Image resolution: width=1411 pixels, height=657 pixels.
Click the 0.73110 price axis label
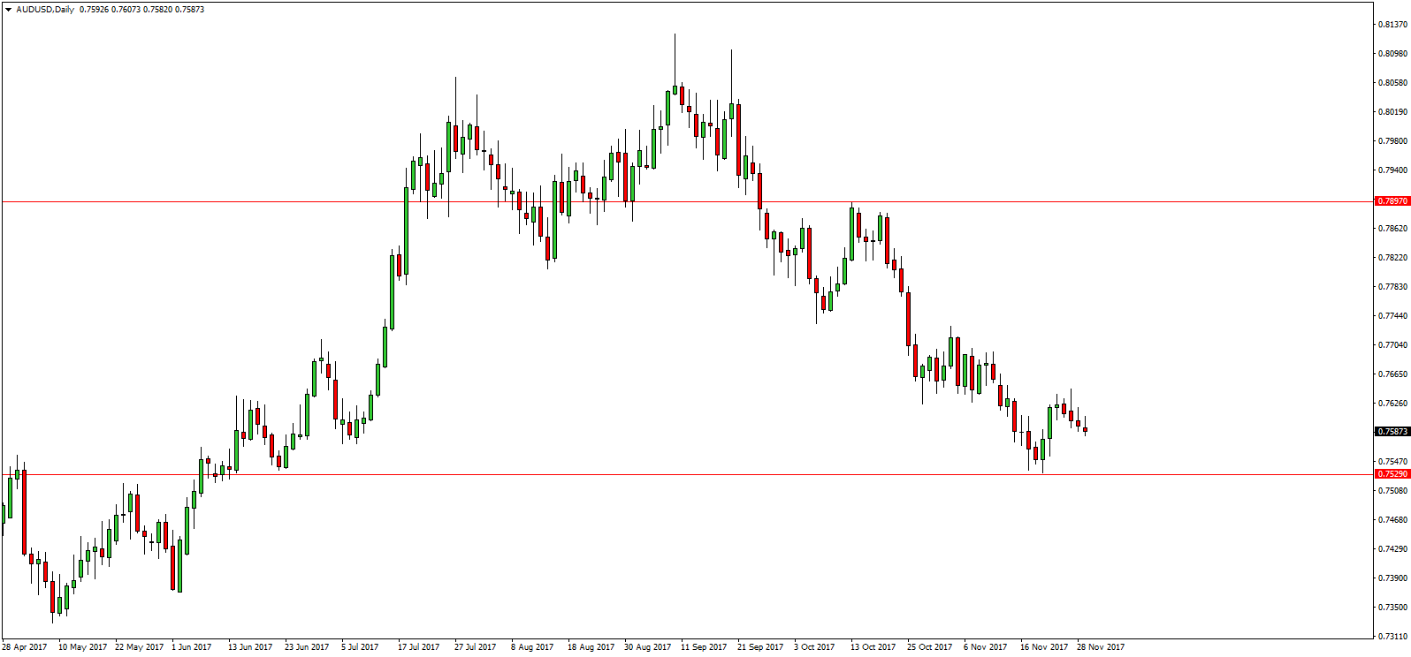click(1392, 636)
